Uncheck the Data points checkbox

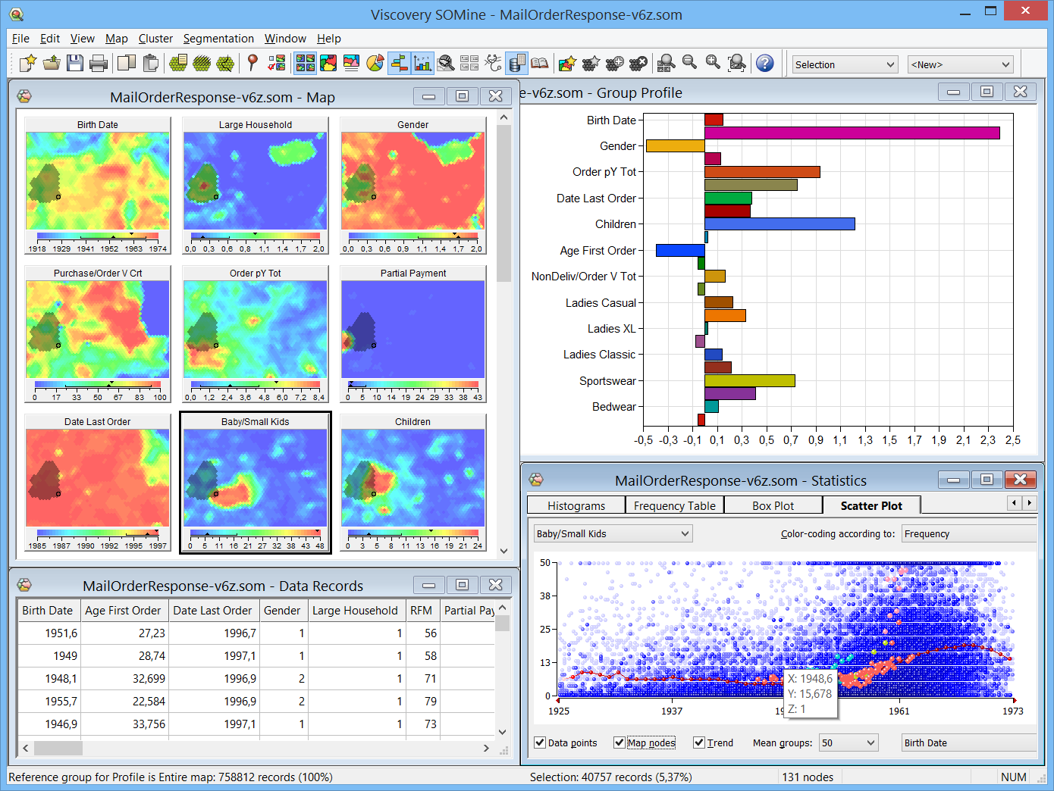tap(540, 743)
